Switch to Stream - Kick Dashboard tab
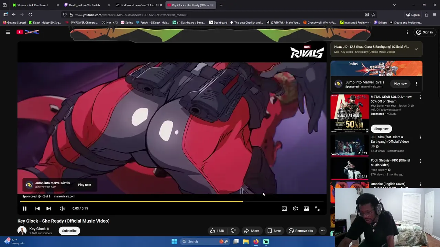 pyautogui.click(x=33, y=5)
